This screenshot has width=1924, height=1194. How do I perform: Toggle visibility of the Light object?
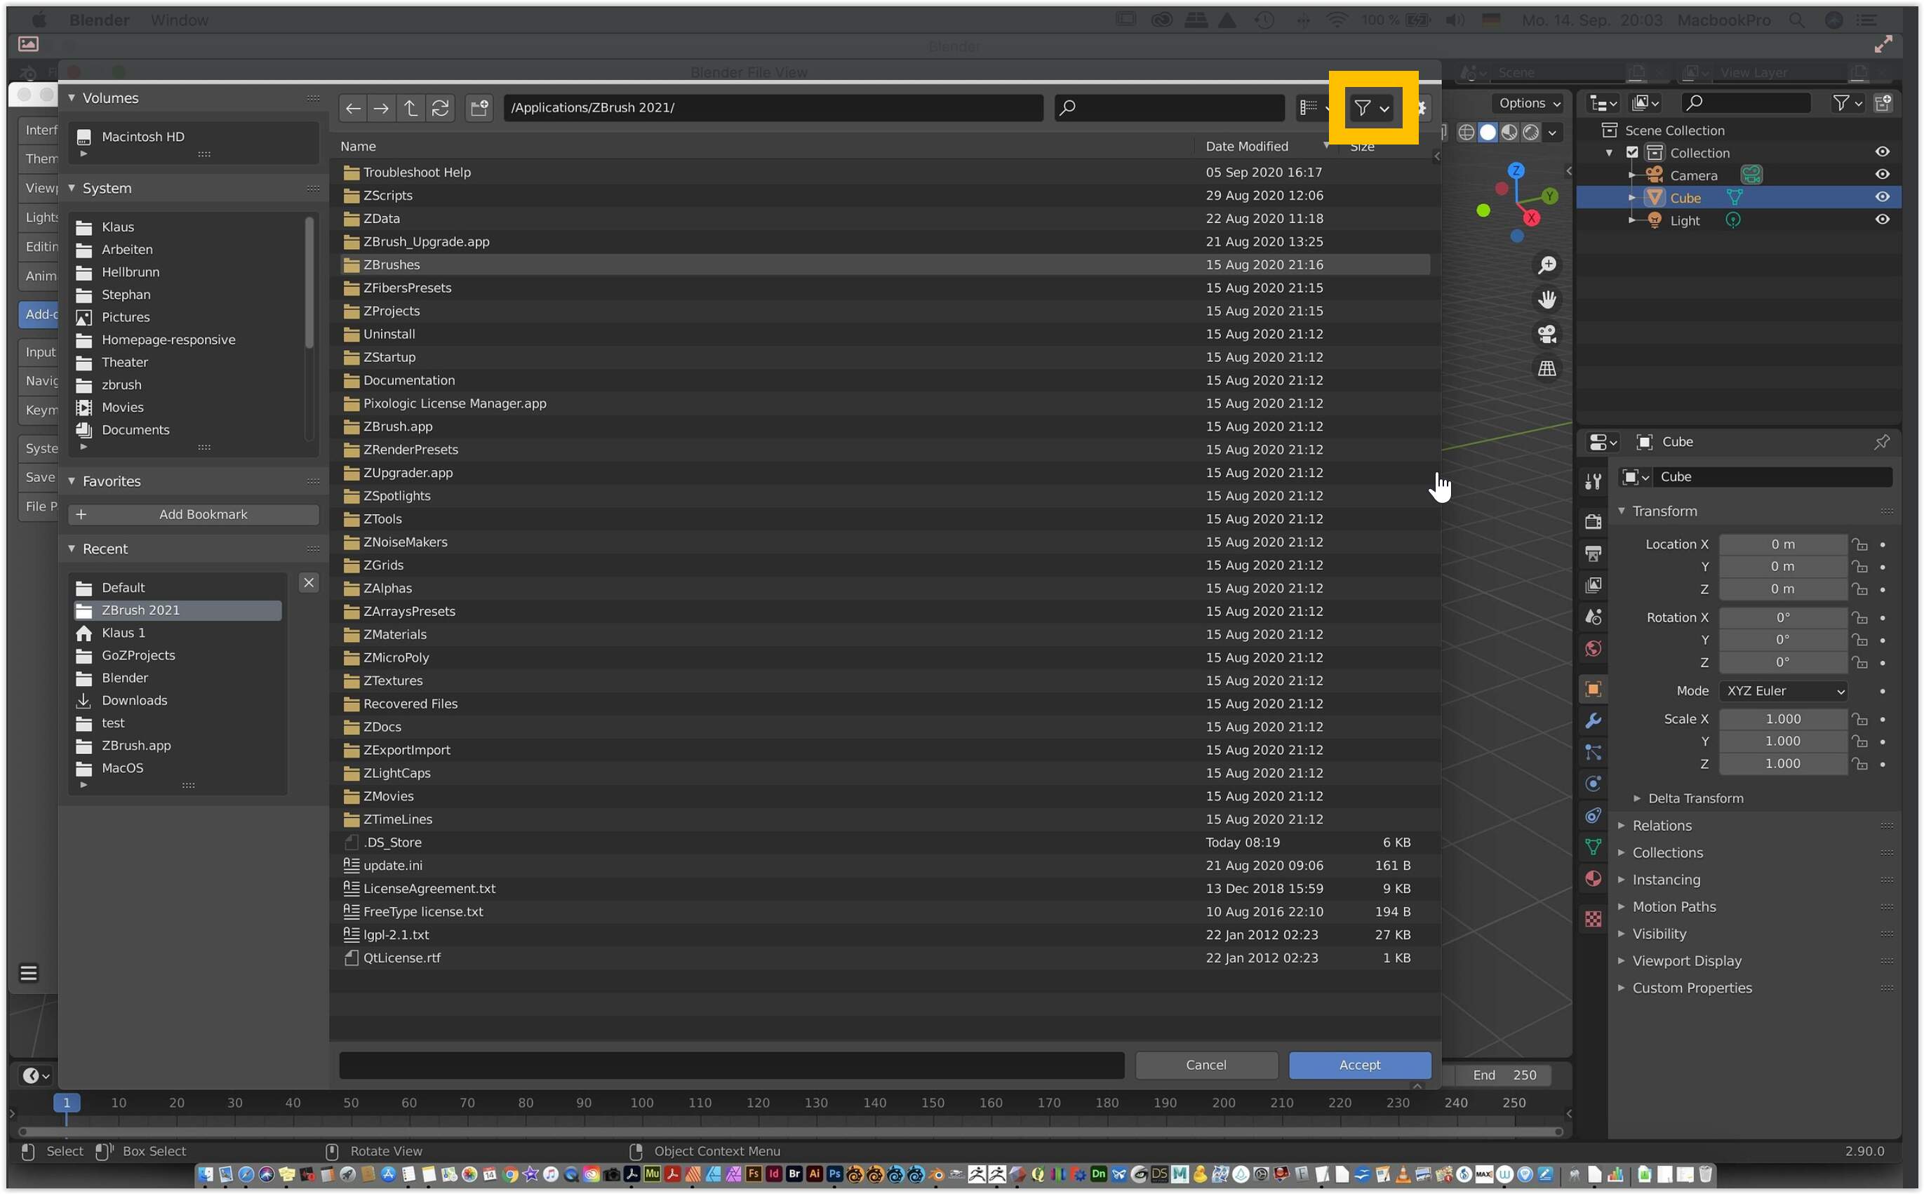coord(1882,220)
